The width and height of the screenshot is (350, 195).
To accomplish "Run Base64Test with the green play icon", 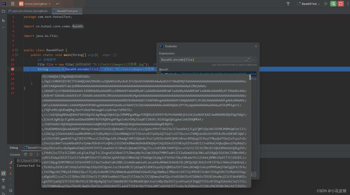I will pos(326,4).
